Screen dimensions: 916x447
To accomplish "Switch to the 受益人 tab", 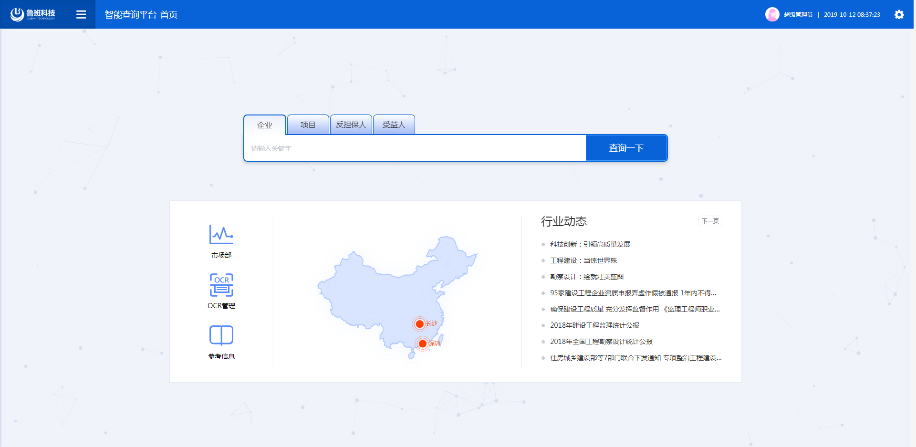I will (x=394, y=125).
